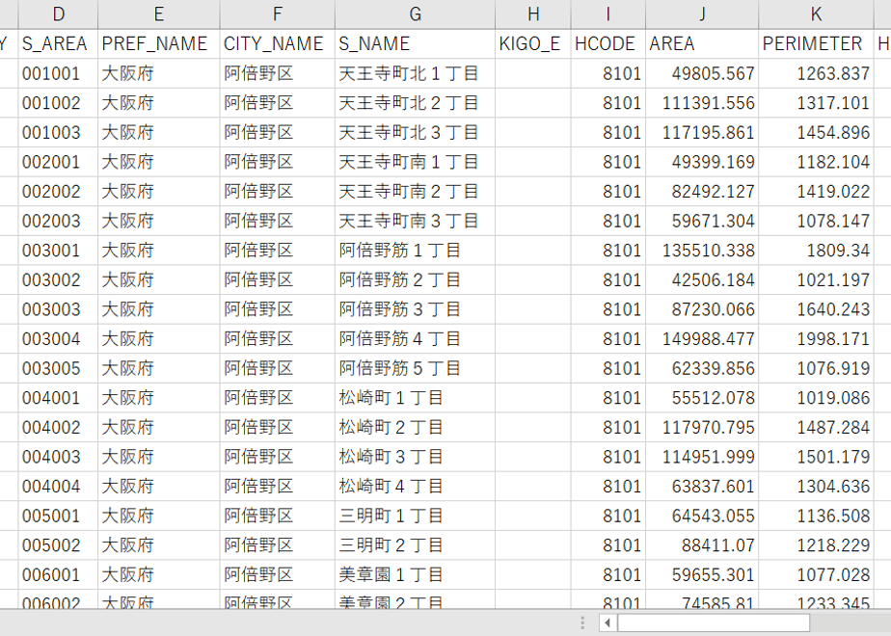
Task: Click cell 阿倍野筋１丁目
Action: pyautogui.click(x=415, y=251)
